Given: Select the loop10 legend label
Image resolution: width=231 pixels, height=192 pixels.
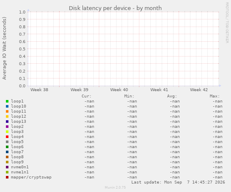Looking at the screenshot, I should [19, 106].
